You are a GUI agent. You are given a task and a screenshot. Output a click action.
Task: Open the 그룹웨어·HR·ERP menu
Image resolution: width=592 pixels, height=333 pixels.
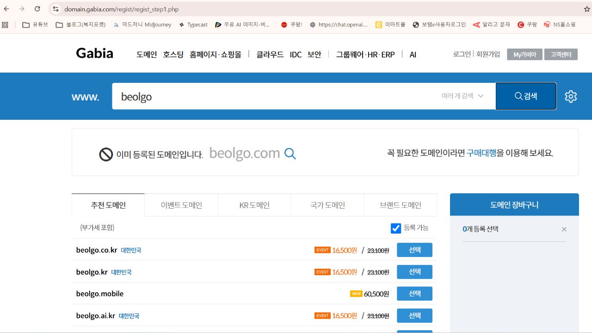click(x=365, y=55)
